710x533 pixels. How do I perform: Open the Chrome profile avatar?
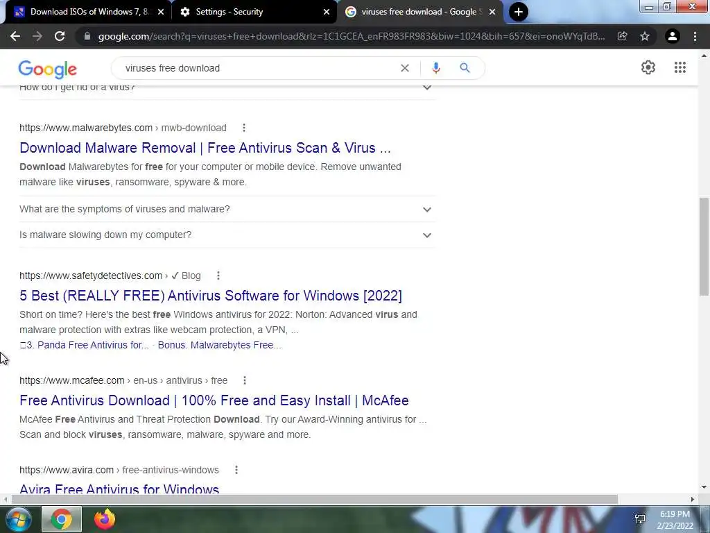coord(673,36)
